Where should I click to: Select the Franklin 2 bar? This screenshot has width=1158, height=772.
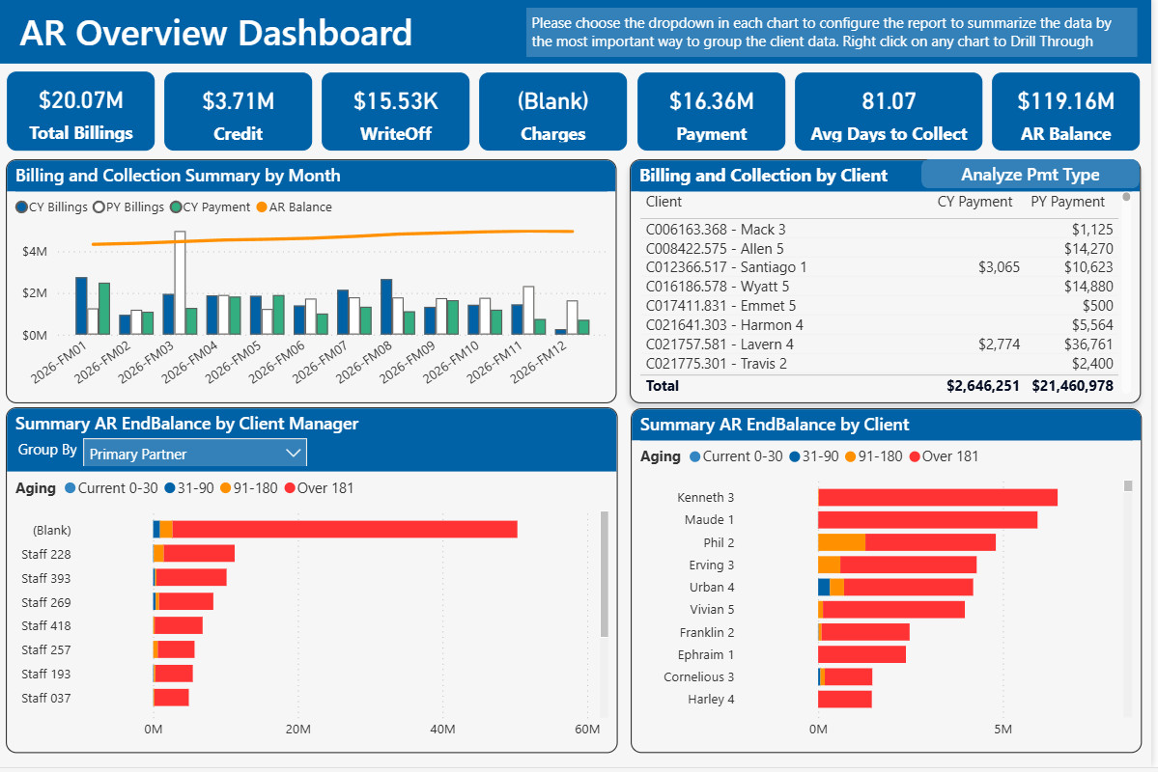pyautogui.click(x=864, y=632)
